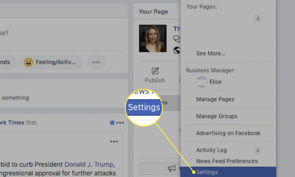Click the Activity Log count badge 5

pyautogui.click(x=258, y=150)
